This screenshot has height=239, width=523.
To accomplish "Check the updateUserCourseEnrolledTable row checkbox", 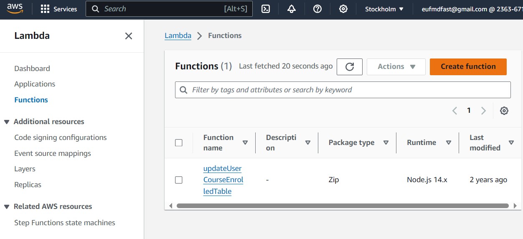I will 179,180.
